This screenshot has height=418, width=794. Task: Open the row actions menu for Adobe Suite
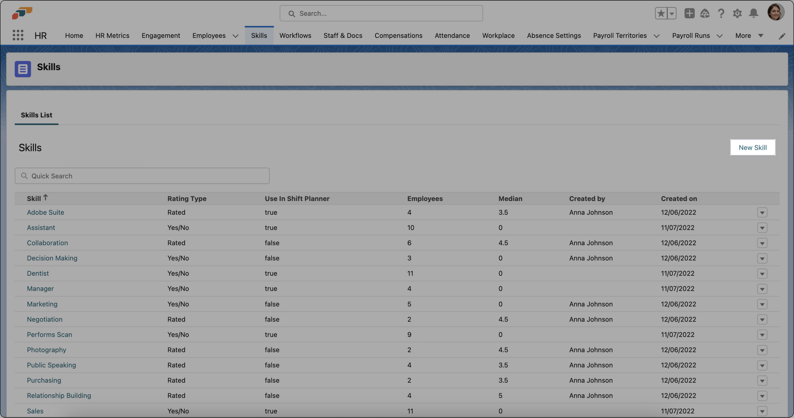[762, 212]
